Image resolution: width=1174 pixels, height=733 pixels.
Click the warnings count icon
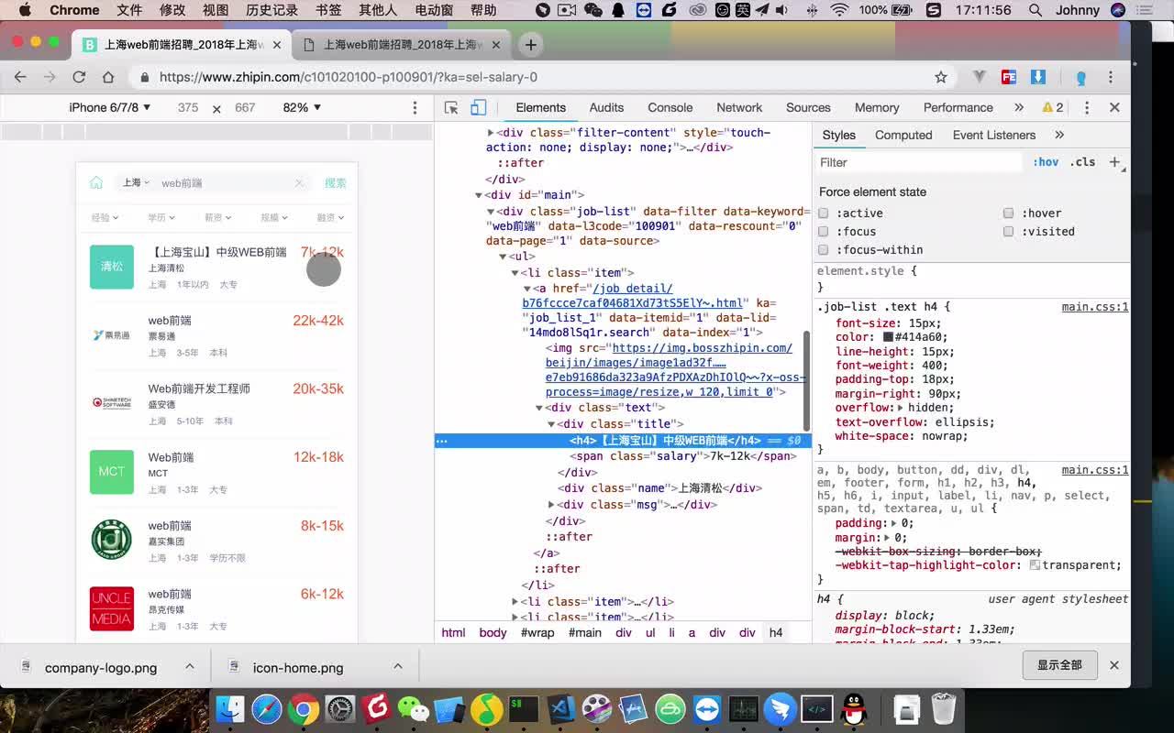tap(1053, 107)
